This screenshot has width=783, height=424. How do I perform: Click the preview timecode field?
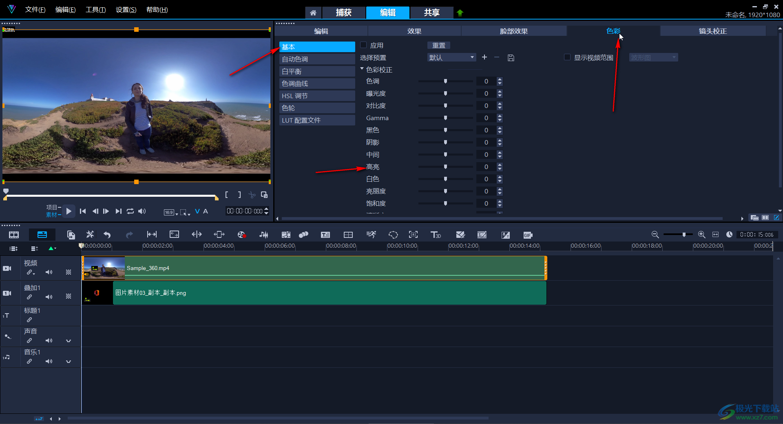245,211
